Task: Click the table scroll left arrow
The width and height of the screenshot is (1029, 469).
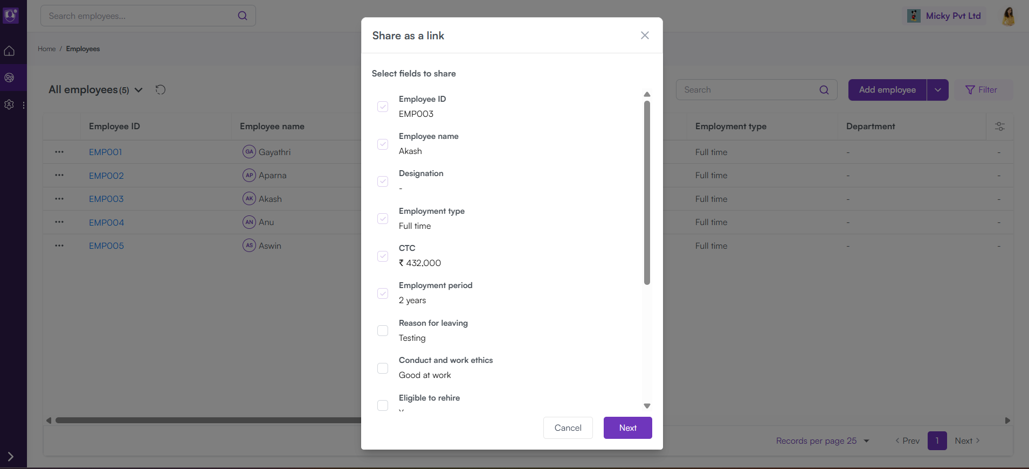Action: [x=49, y=421]
